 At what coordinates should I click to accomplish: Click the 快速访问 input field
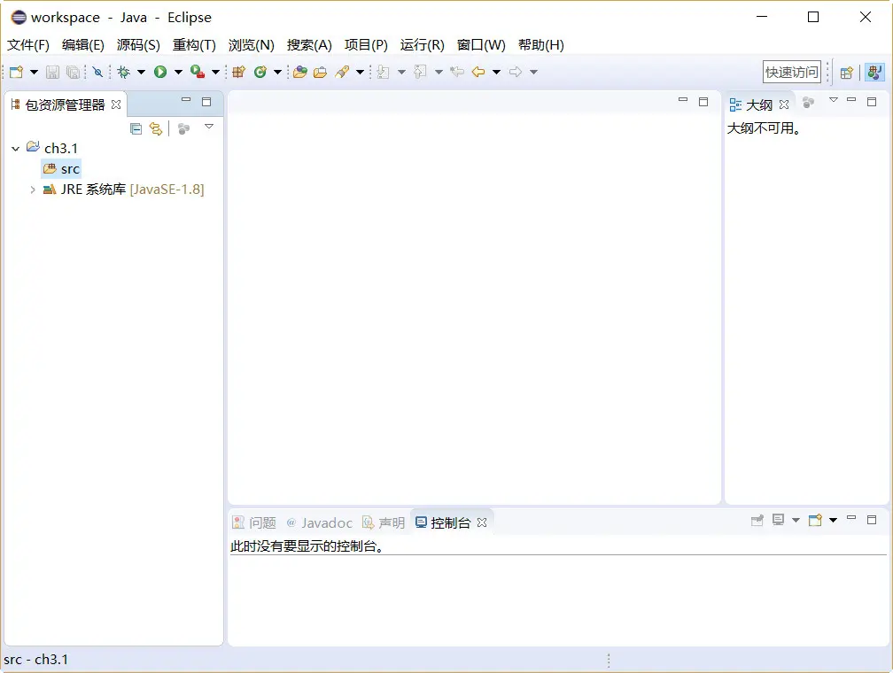tap(792, 73)
